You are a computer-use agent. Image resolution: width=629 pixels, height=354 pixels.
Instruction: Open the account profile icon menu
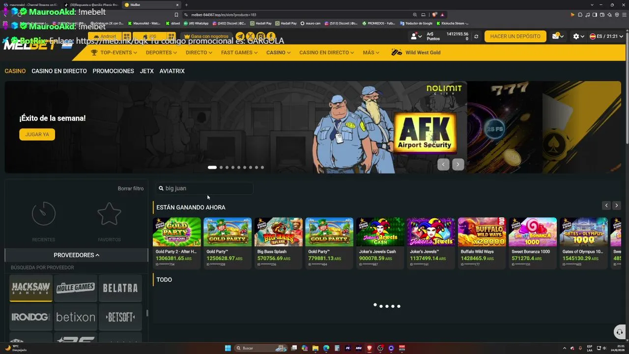pos(416,36)
